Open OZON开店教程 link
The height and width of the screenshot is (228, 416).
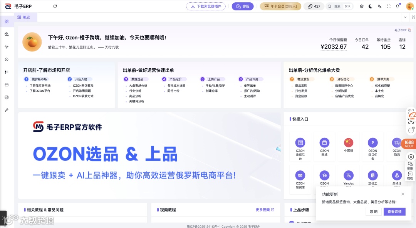pyautogui.click(x=83, y=86)
